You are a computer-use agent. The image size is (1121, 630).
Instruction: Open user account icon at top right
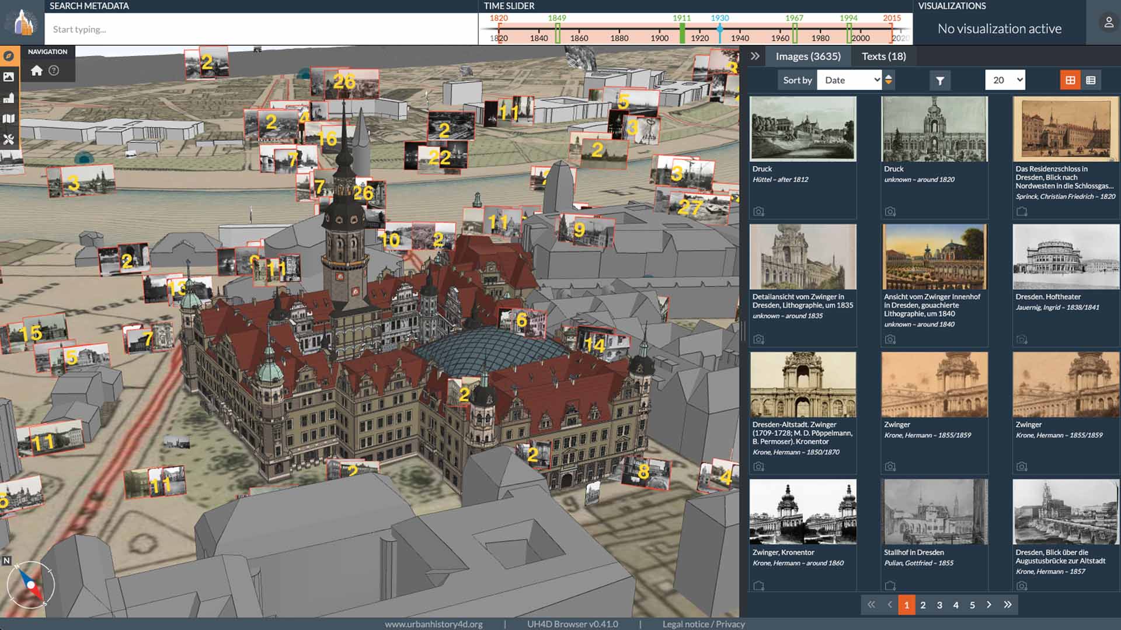[1108, 23]
